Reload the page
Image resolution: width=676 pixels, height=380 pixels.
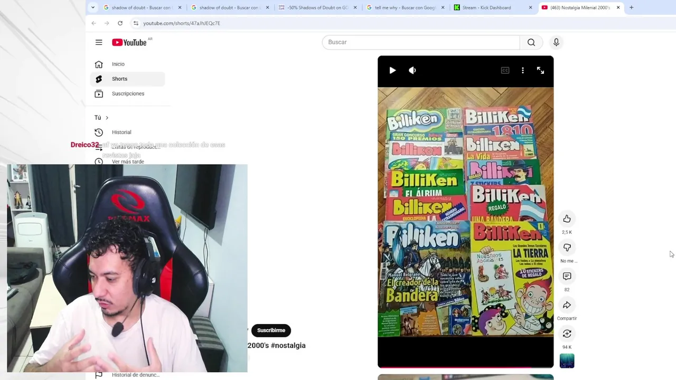[120, 23]
